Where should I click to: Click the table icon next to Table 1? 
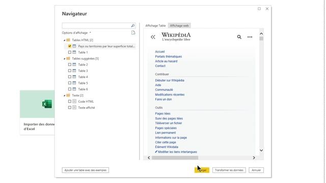[x=74, y=52]
